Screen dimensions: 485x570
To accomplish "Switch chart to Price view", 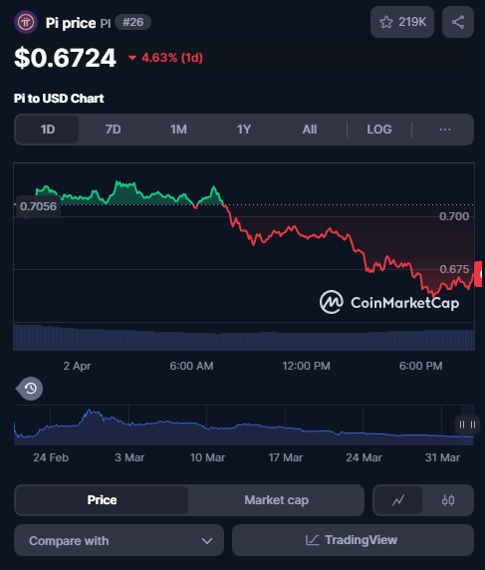I will [x=103, y=500].
